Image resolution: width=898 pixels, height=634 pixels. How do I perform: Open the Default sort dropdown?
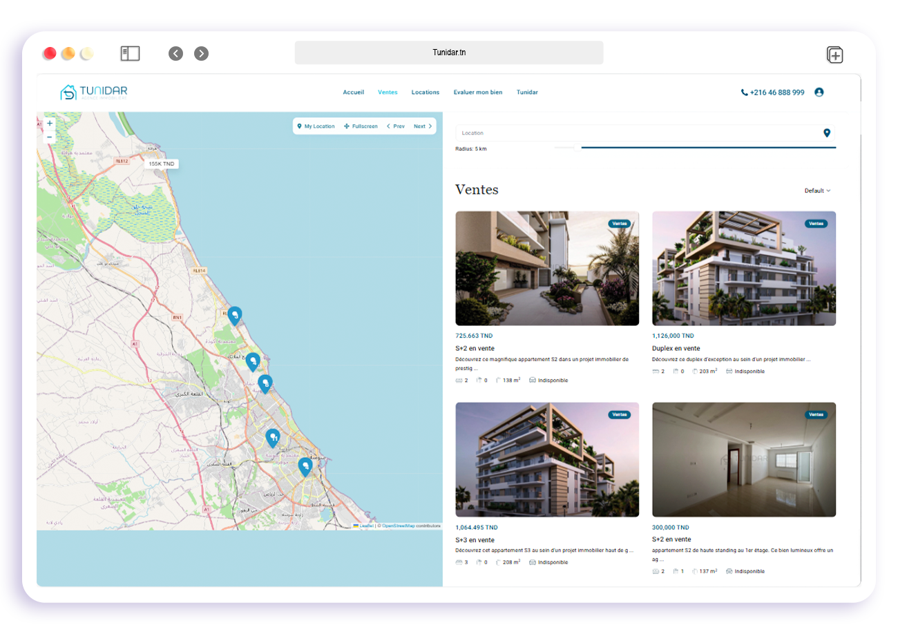click(x=817, y=191)
